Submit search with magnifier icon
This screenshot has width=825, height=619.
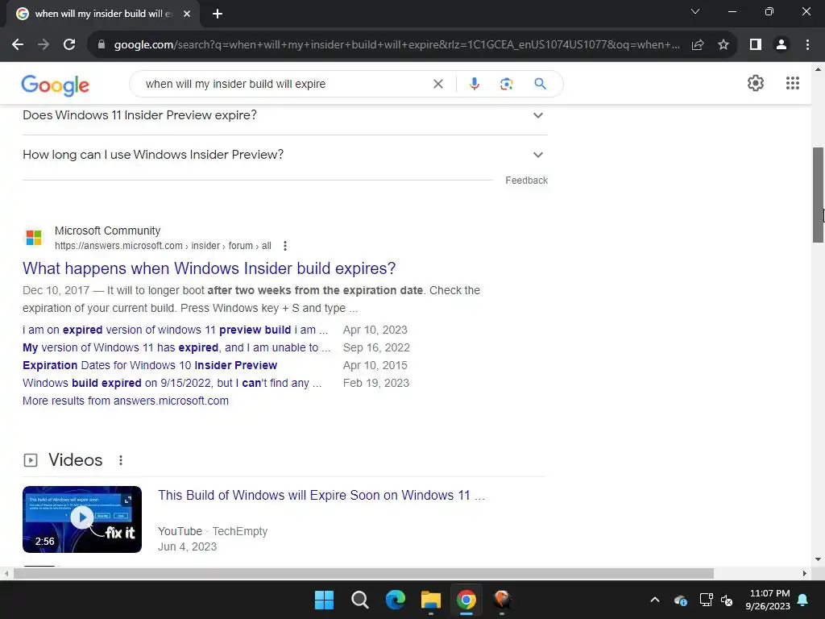click(540, 84)
